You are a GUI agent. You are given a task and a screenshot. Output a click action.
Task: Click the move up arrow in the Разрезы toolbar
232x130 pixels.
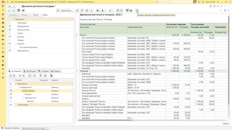(x=11, y=75)
